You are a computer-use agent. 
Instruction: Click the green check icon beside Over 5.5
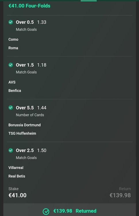[x=11, y=107]
